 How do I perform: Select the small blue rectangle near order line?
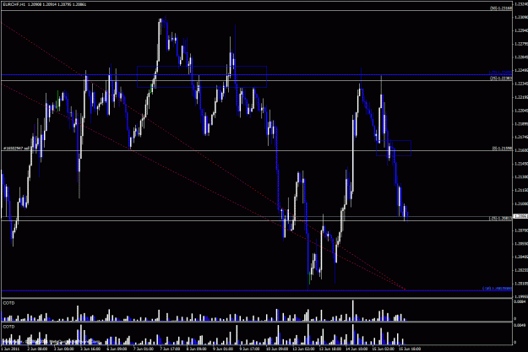394,148
